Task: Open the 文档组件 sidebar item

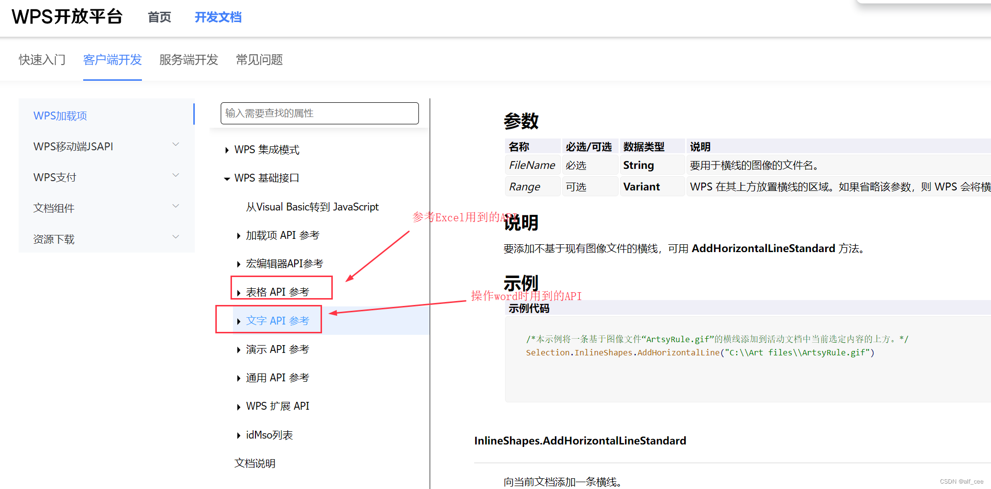Action: (54, 208)
